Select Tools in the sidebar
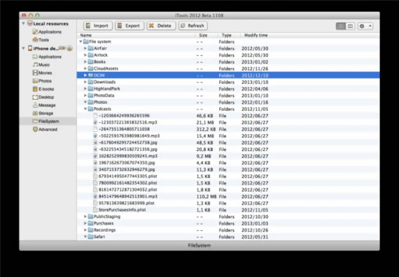 [41, 40]
